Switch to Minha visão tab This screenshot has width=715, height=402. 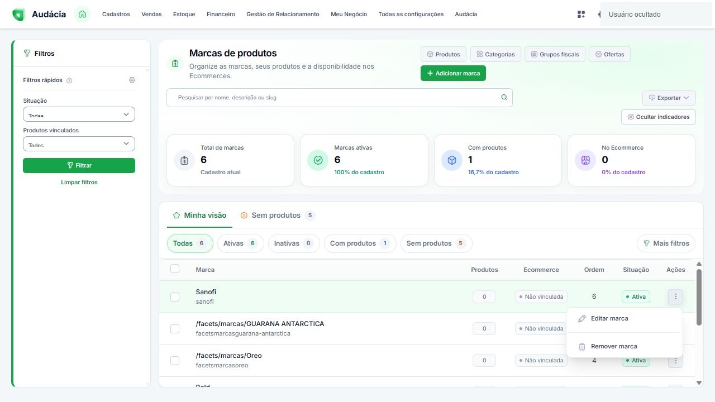click(x=200, y=216)
